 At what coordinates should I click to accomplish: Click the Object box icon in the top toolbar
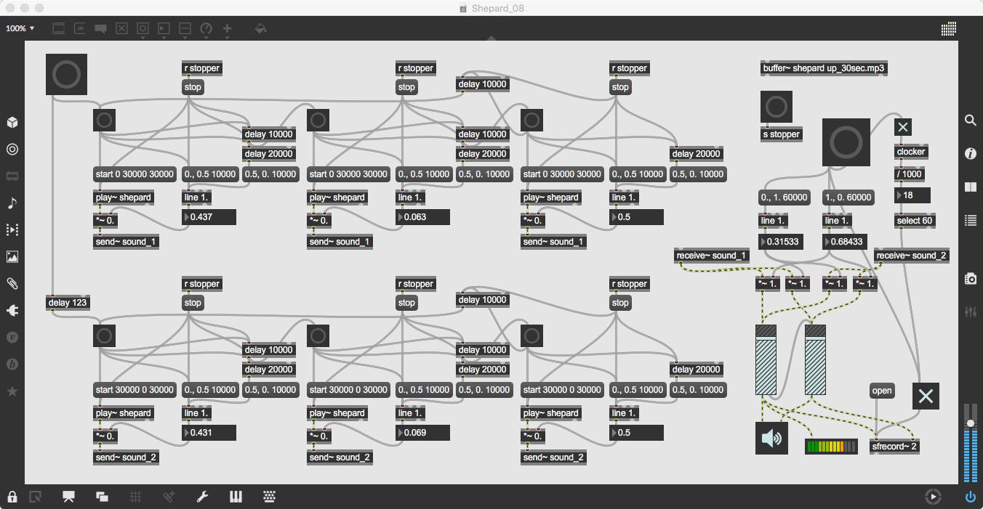point(59,29)
